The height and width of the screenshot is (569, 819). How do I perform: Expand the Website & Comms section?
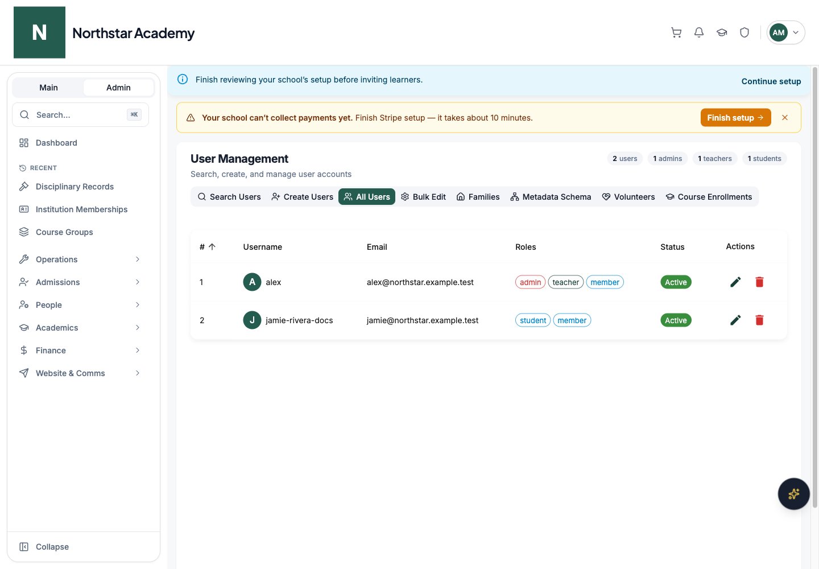(x=80, y=373)
